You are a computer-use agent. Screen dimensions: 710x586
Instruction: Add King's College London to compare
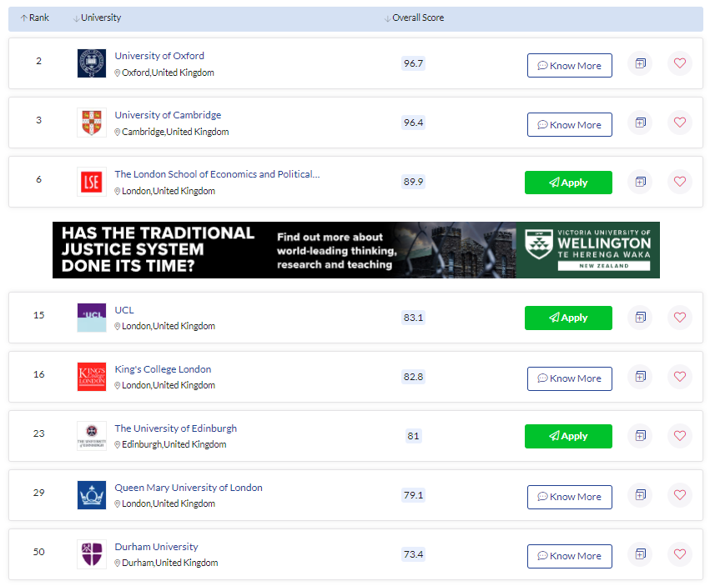640,377
